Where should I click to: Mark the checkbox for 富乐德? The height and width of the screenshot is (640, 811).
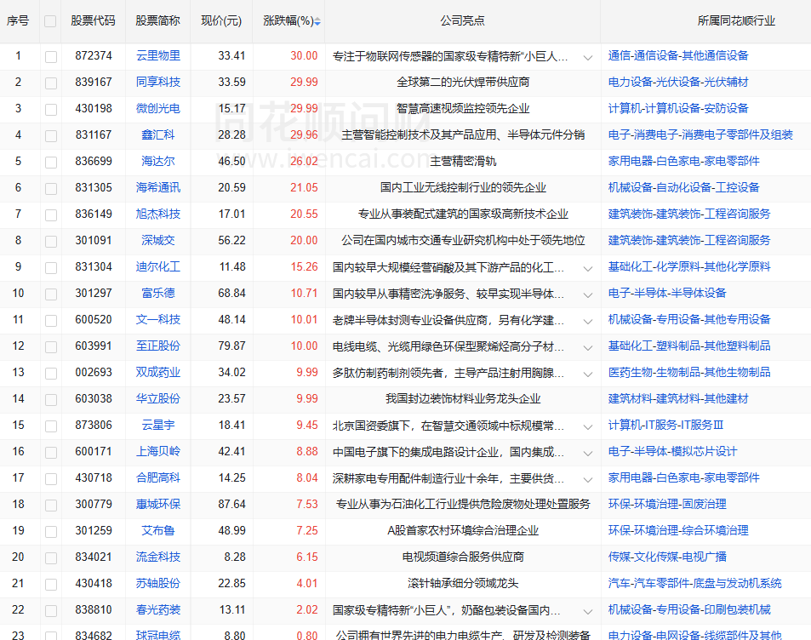51,294
